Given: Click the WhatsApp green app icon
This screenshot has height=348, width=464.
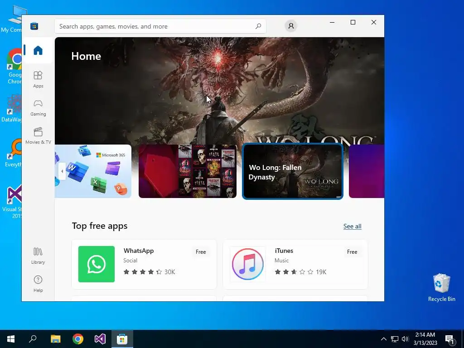Looking at the screenshot, I should [x=97, y=264].
